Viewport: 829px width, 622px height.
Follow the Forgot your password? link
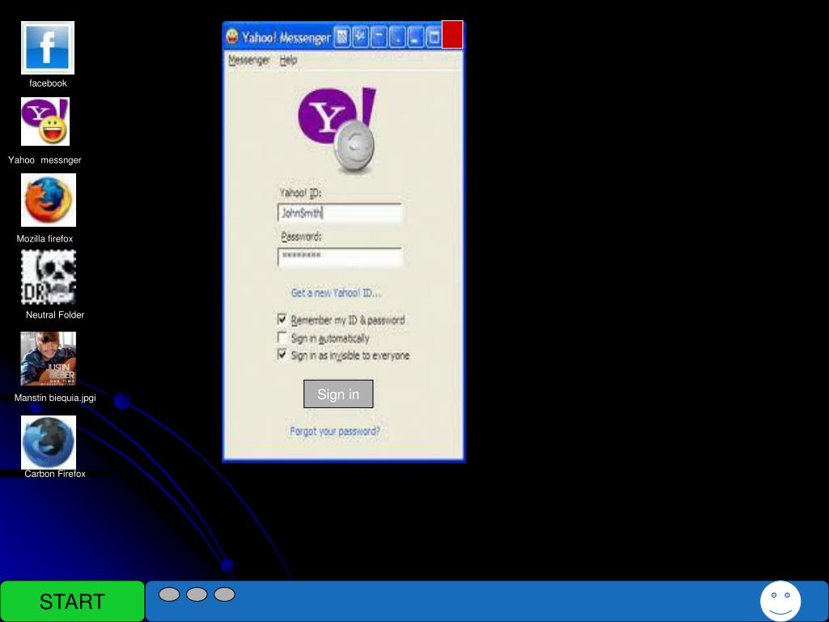(x=335, y=431)
